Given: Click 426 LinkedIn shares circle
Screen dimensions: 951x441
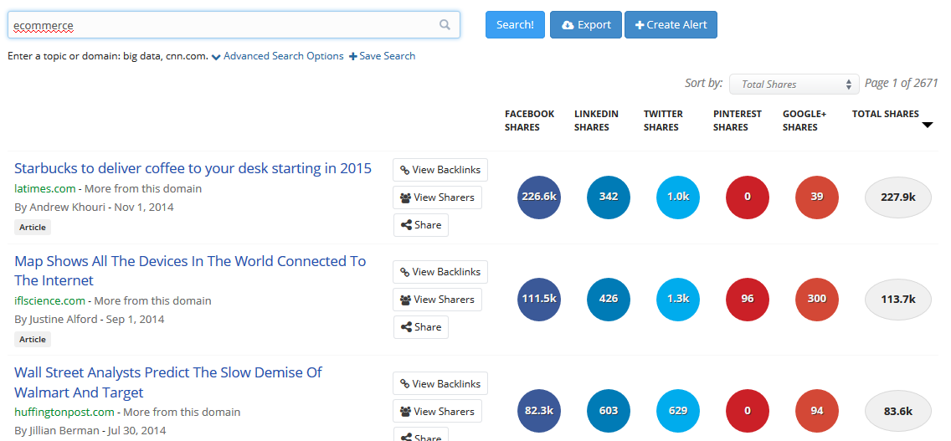Looking at the screenshot, I should 609,299.
